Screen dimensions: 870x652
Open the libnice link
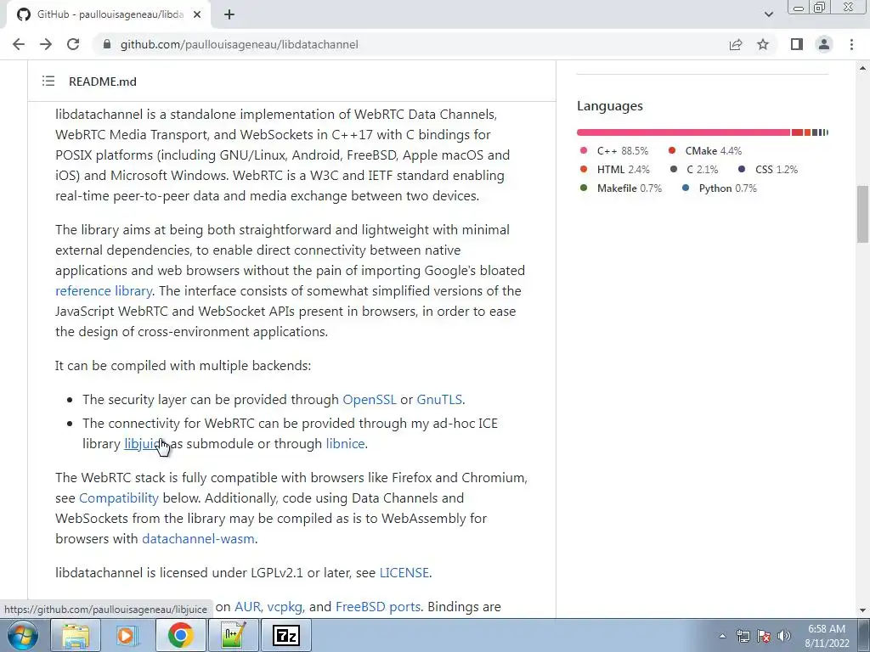(x=345, y=444)
